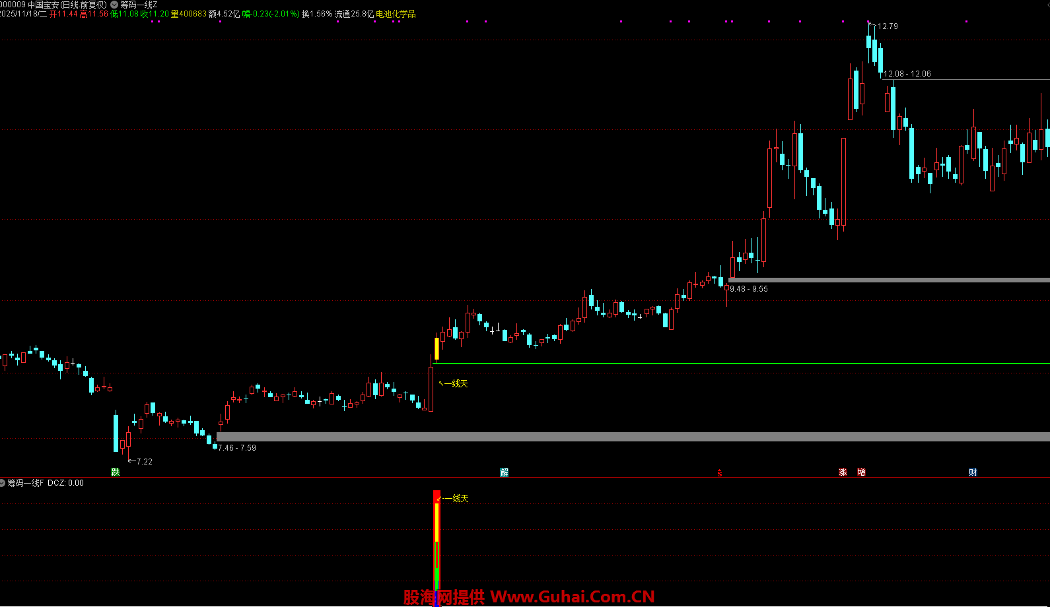
Task: Expand the 筹码一线F sub-chart indicator menu
Action: pos(3,483)
